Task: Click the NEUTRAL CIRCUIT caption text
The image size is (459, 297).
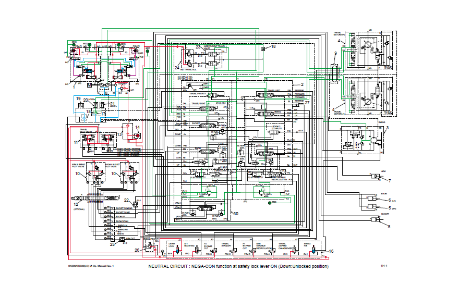Action: click(239, 267)
